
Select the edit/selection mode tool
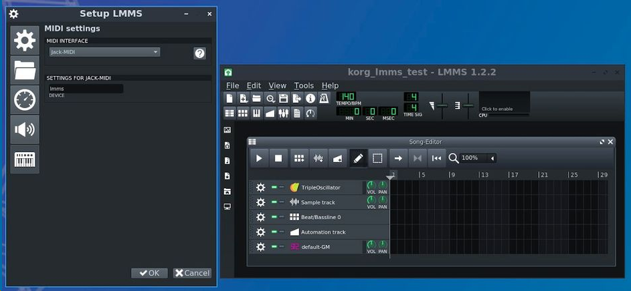pos(377,158)
